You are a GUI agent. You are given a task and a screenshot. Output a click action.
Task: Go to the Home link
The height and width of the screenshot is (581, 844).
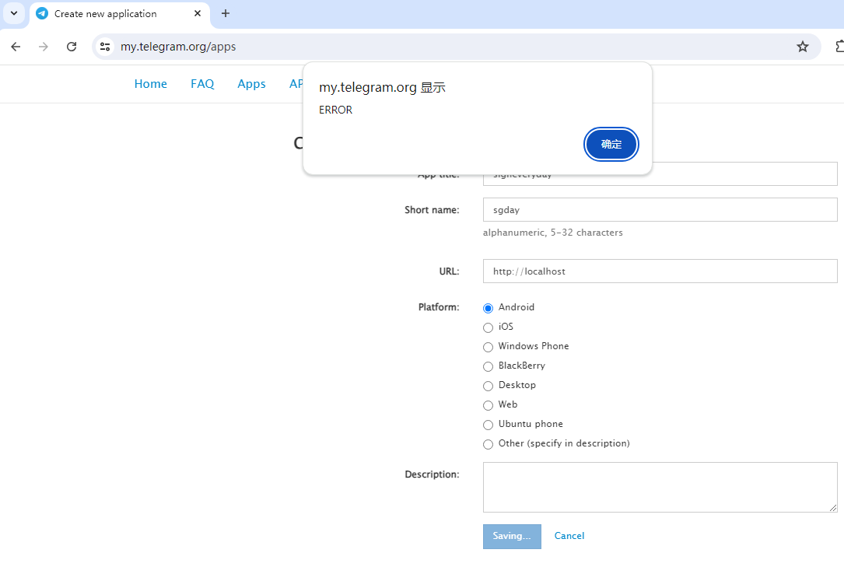(151, 84)
